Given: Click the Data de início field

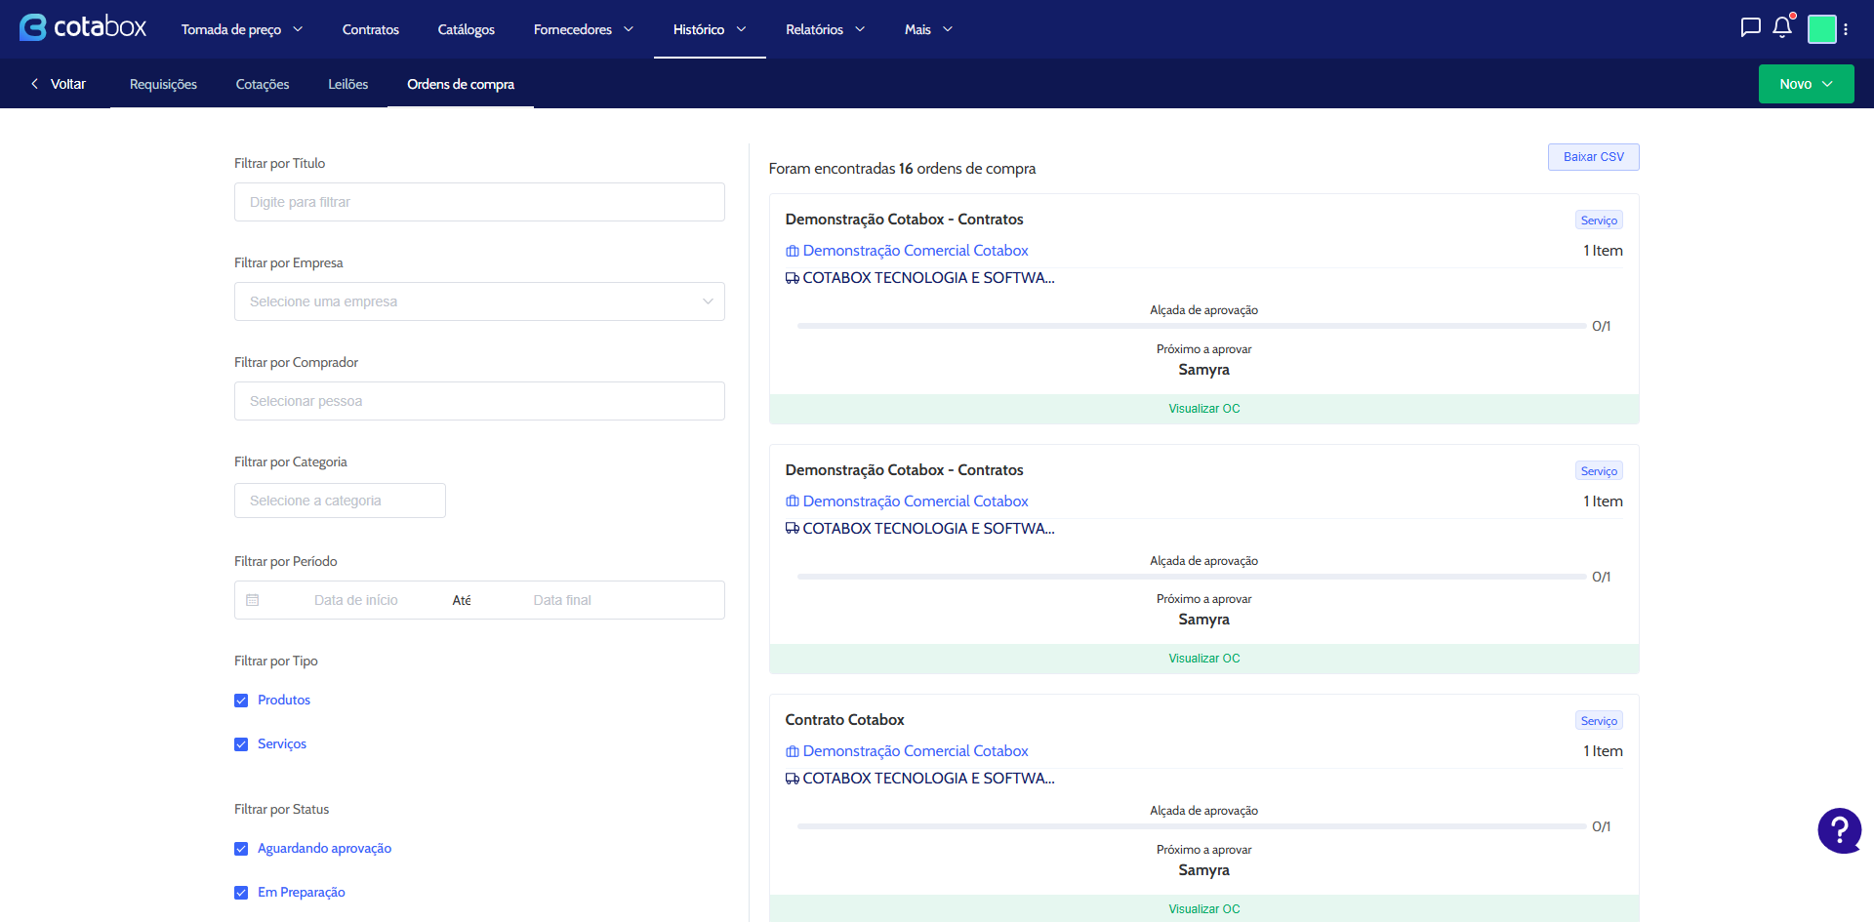Looking at the screenshot, I should (x=356, y=600).
